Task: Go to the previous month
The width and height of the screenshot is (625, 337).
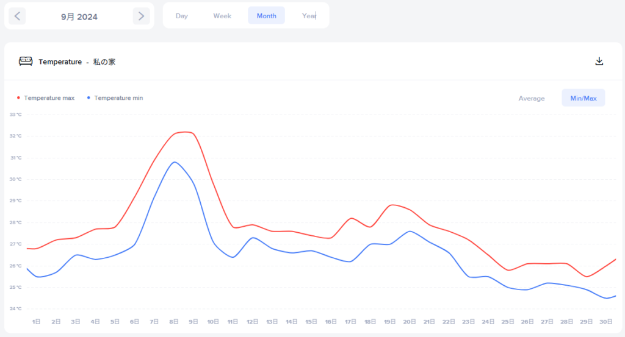Action: tap(17, 16)
